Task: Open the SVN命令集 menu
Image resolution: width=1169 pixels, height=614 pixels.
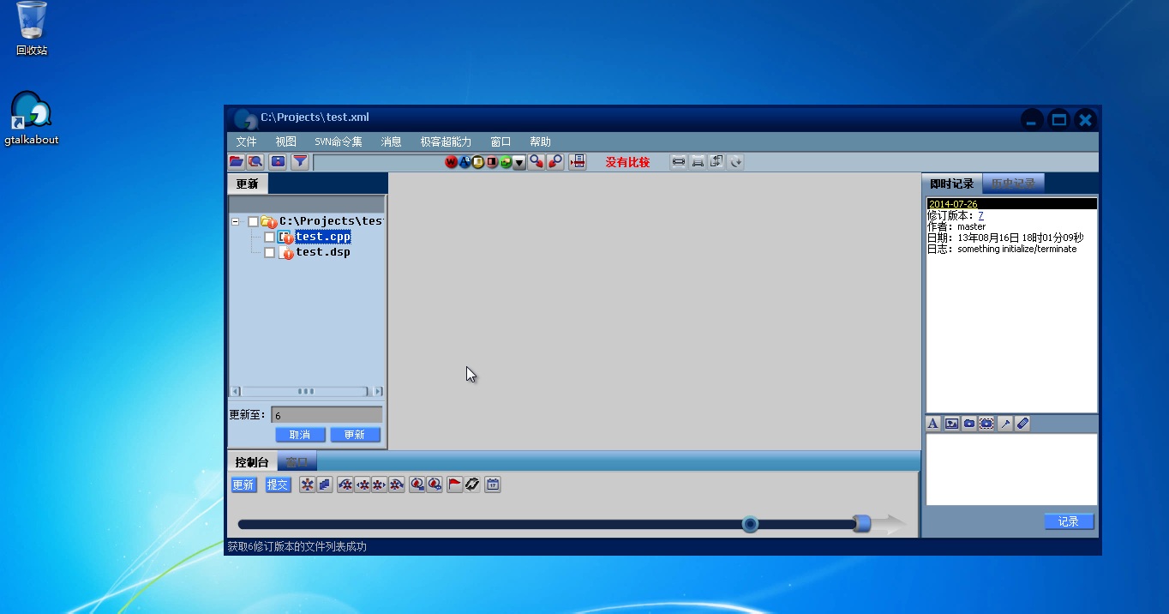Action: tap(339, 141)
